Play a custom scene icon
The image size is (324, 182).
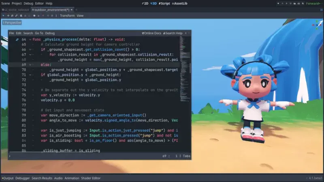(299, 4)
